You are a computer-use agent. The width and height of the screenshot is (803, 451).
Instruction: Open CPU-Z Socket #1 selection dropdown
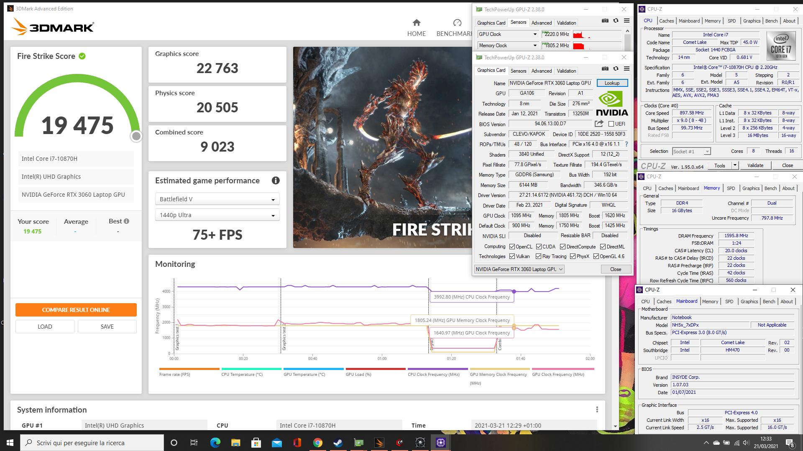pyautogui.click(x=691, y=152)
